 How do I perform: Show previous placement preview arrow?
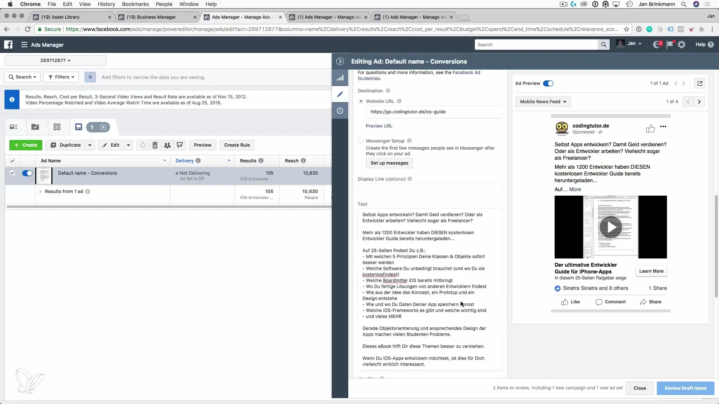pos(688,102)
